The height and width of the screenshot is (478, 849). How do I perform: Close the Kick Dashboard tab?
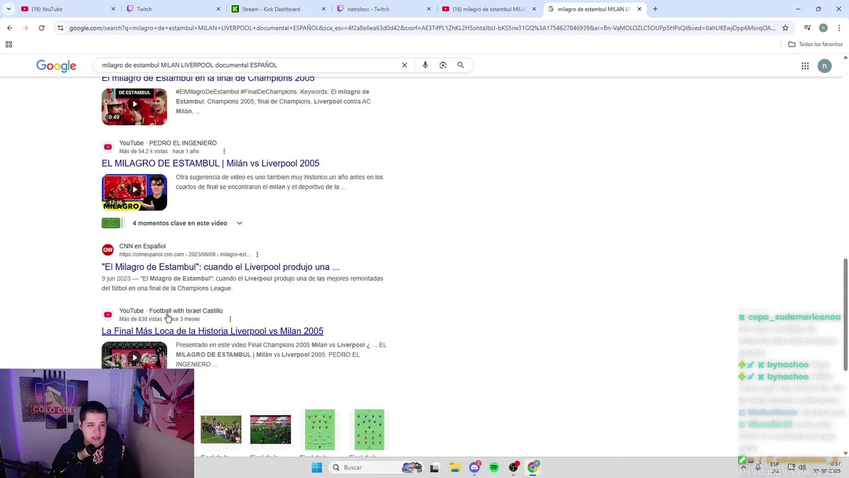(x=324, y=9)
